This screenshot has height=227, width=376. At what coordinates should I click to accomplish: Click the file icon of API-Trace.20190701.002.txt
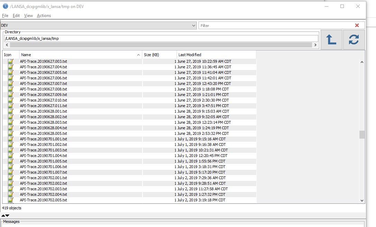click(x=11, y=145)
